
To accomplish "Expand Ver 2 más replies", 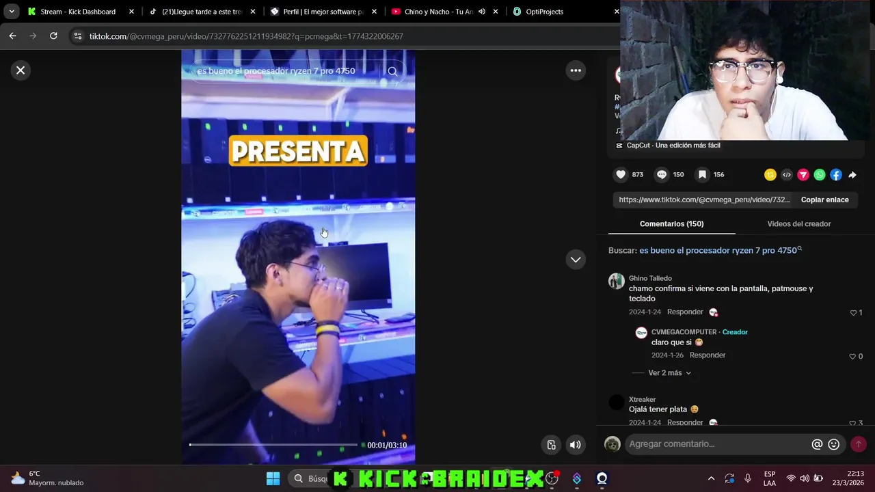I will 669,373.
